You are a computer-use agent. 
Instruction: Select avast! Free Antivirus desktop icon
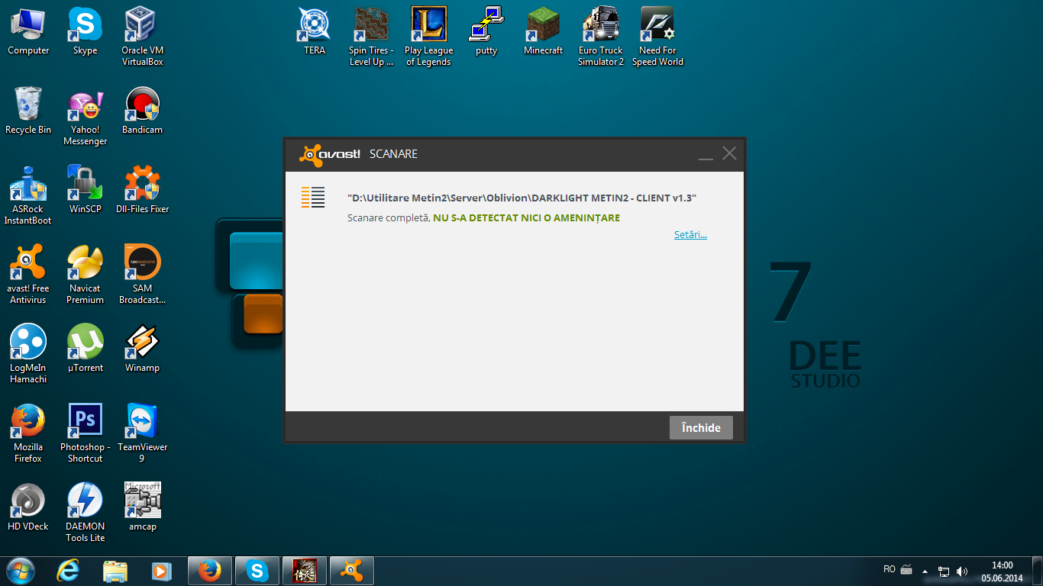click(x=28, y=275)
